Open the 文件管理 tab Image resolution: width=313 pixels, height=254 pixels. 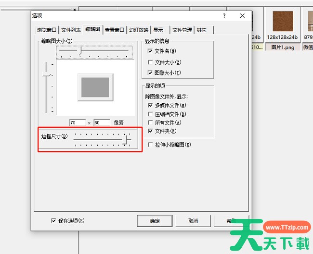182,30
